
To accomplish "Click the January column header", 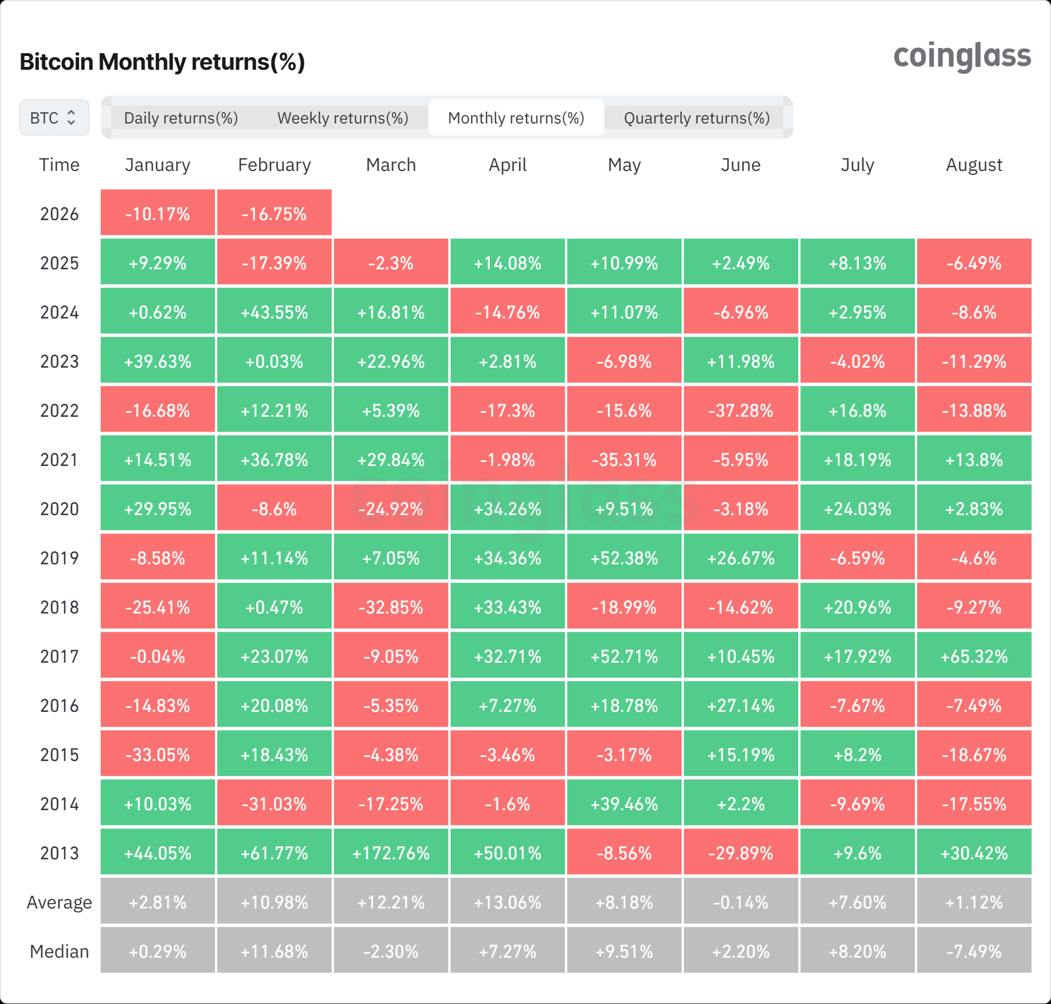I will tap(157, 165).
